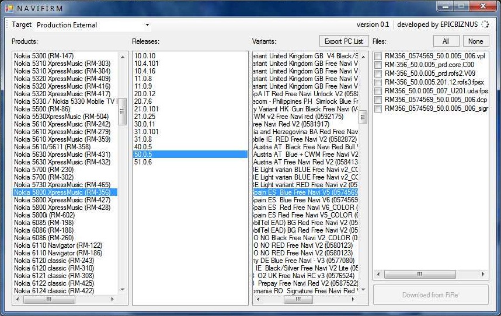501x316 pixels.
Task: Select Austria AT Black Free Navi Red Bull variant
Action: pyautogui.click(x=306, y=147)
